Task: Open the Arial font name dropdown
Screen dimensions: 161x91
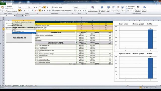Action: (x=28, y=7)
